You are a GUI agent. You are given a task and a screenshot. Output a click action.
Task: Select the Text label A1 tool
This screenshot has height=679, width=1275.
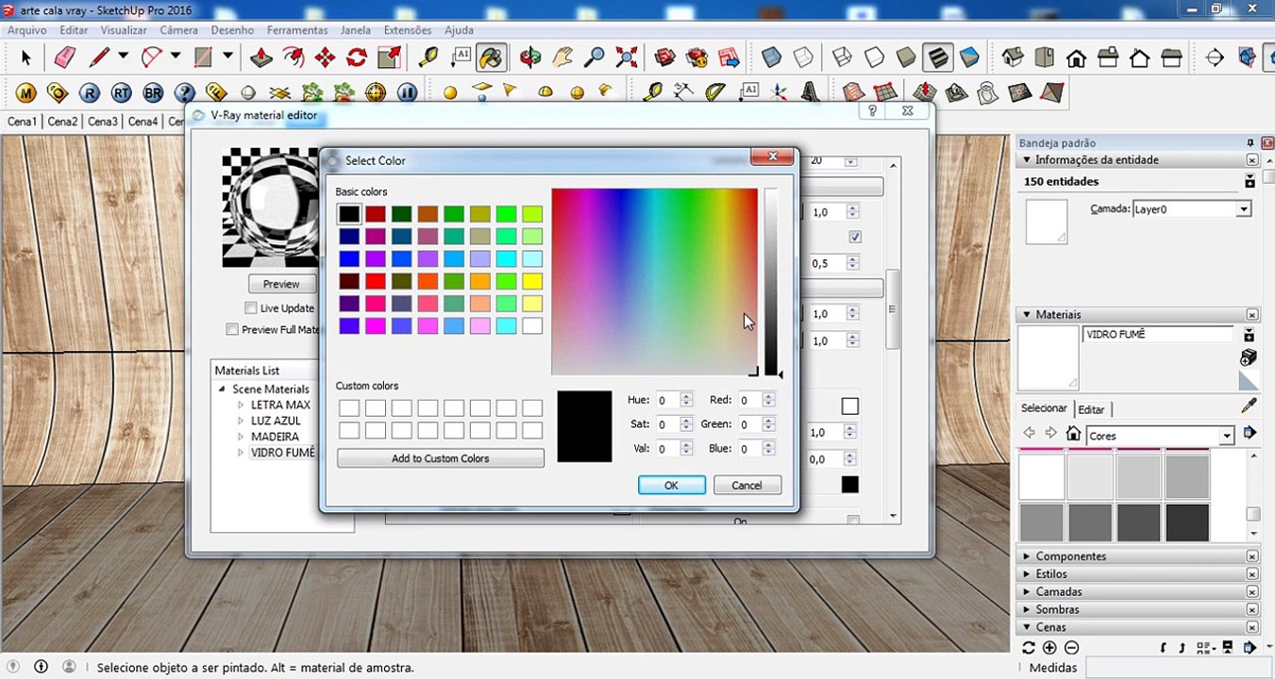coord(461,58)
